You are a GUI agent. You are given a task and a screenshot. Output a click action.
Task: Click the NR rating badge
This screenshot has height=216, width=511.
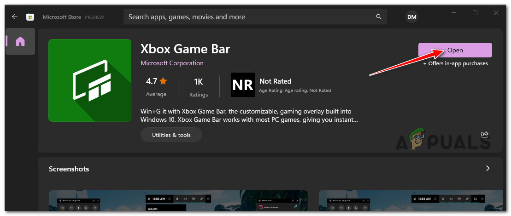coord(243,85)
